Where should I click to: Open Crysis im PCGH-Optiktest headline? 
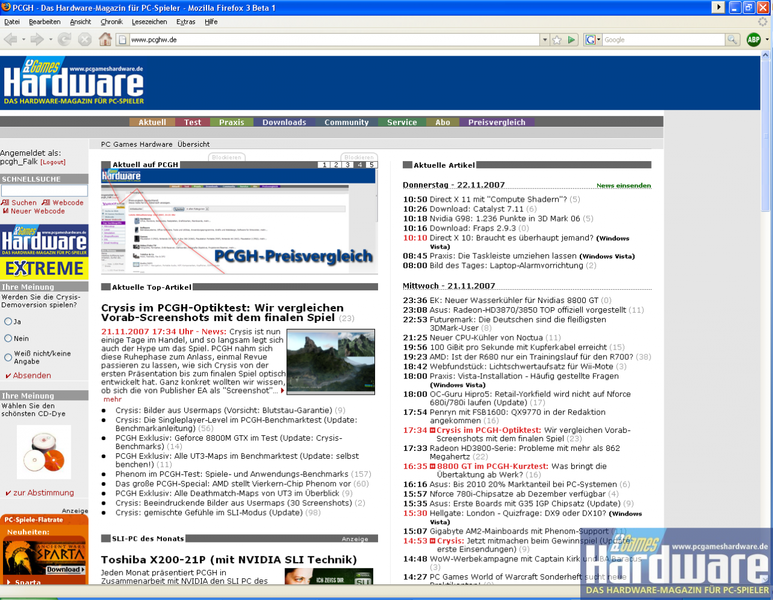tap(222, 313)
